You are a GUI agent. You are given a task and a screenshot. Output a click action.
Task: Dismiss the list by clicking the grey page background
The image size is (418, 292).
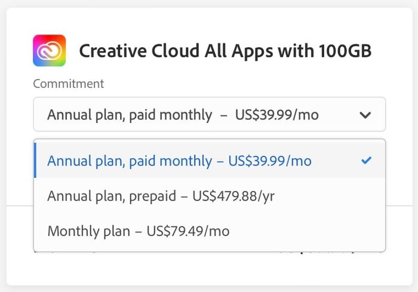point(209,3)
